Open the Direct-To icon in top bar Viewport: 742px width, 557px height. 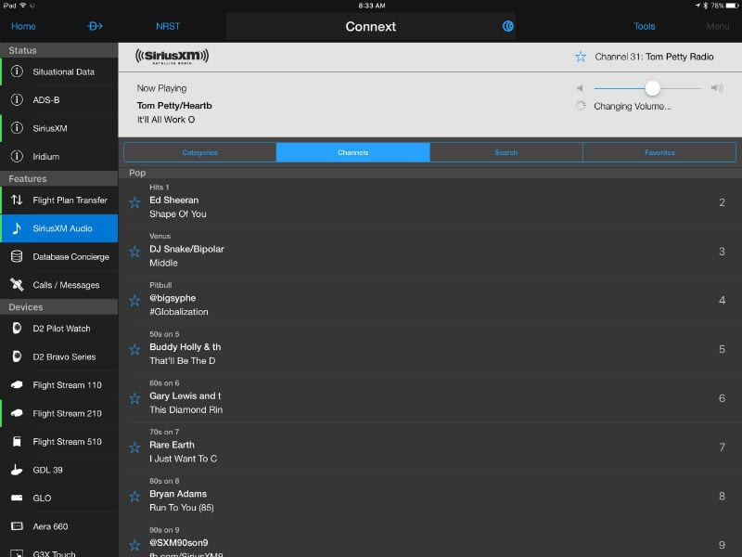tap(95, 26)
